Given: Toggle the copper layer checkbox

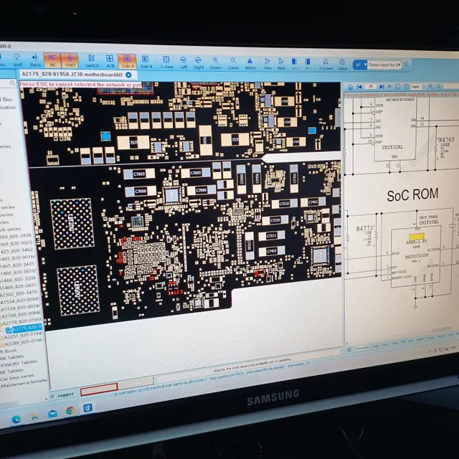Looking at the screenshot, I should (54, 396).
